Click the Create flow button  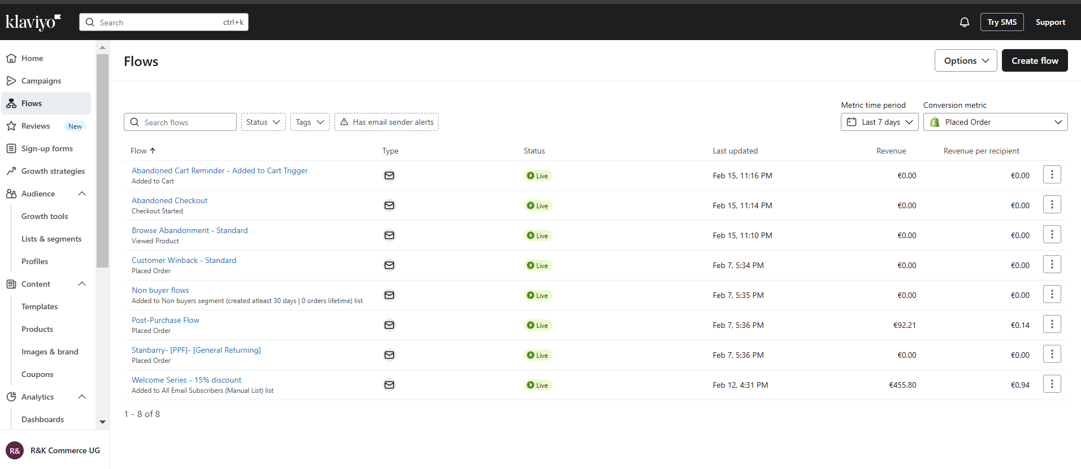coord(1035,60)
